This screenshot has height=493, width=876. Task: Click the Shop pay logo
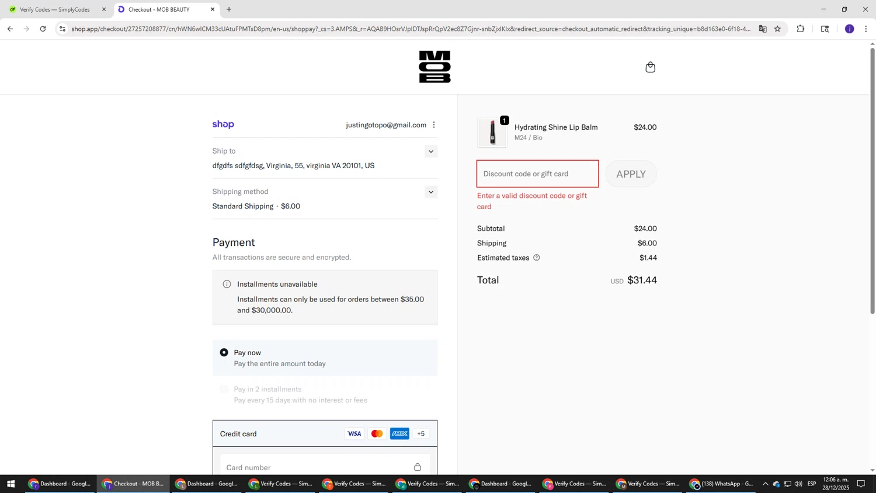[x=223, y=124]
